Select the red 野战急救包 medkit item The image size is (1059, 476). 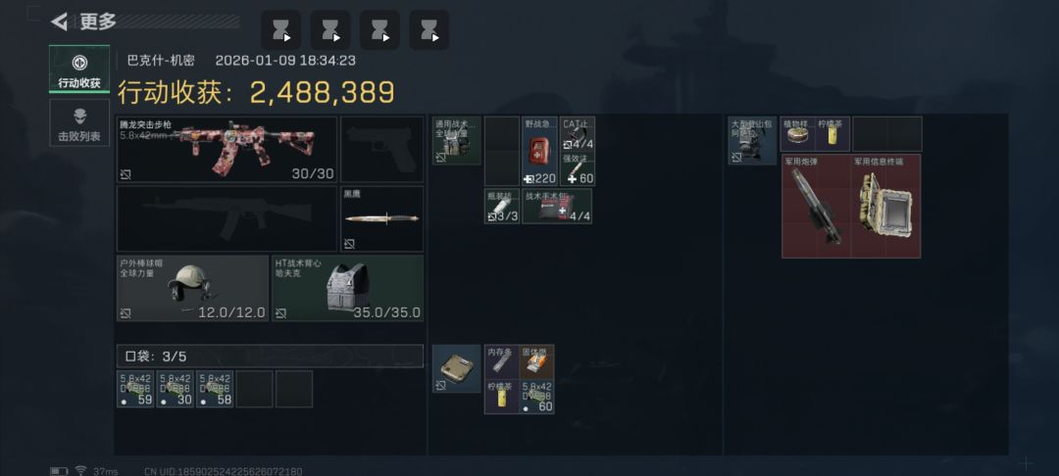pyautogui.click(x=539, y=152)
